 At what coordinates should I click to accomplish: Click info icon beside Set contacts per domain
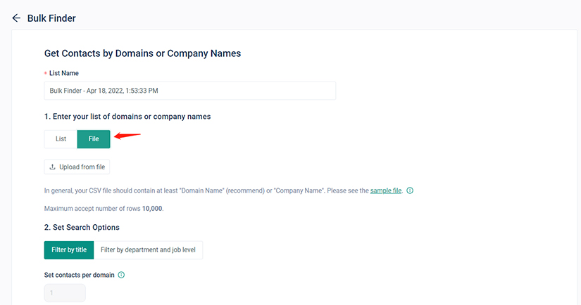click(x=121, y=275)
